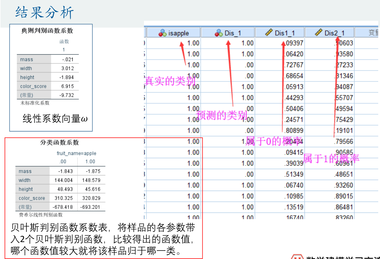
Task: Click the Dis1_1 cell value .80899
Action: (294, 131)
